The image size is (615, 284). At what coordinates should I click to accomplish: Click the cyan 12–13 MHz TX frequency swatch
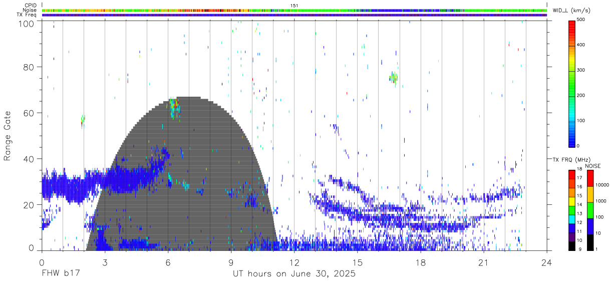[x=571, y=219]
